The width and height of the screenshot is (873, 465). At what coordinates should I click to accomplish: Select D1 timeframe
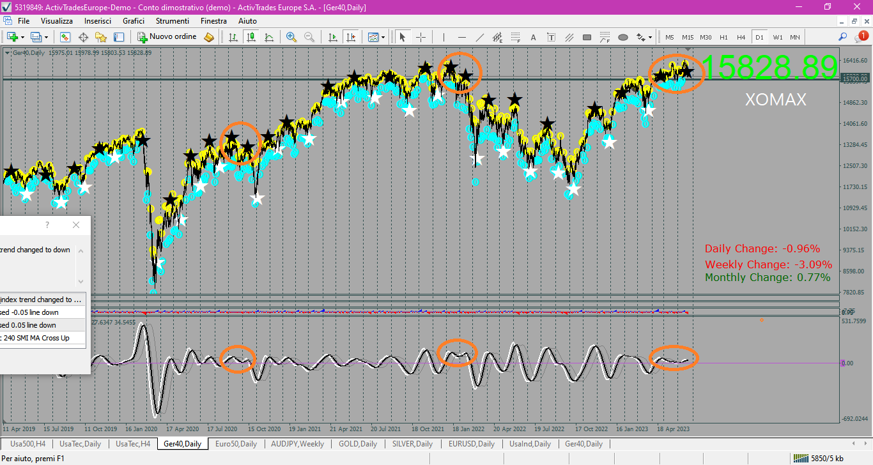(759, 37)
